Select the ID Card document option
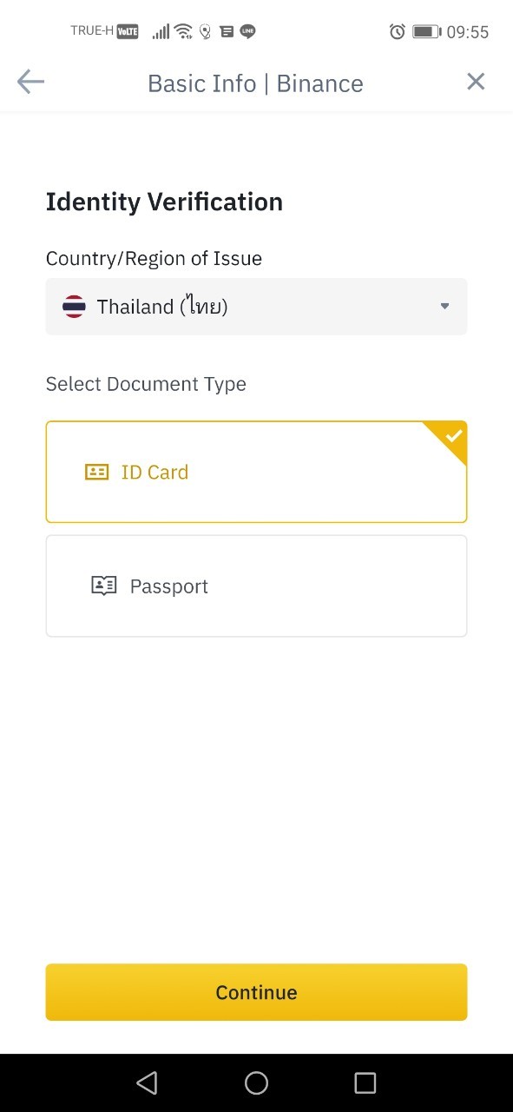Image resolution: width=513 pixels, height=1112 pixels. click(256, 472)
